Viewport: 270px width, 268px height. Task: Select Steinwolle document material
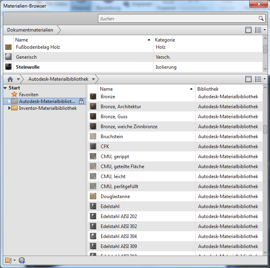tap(28, 67)
